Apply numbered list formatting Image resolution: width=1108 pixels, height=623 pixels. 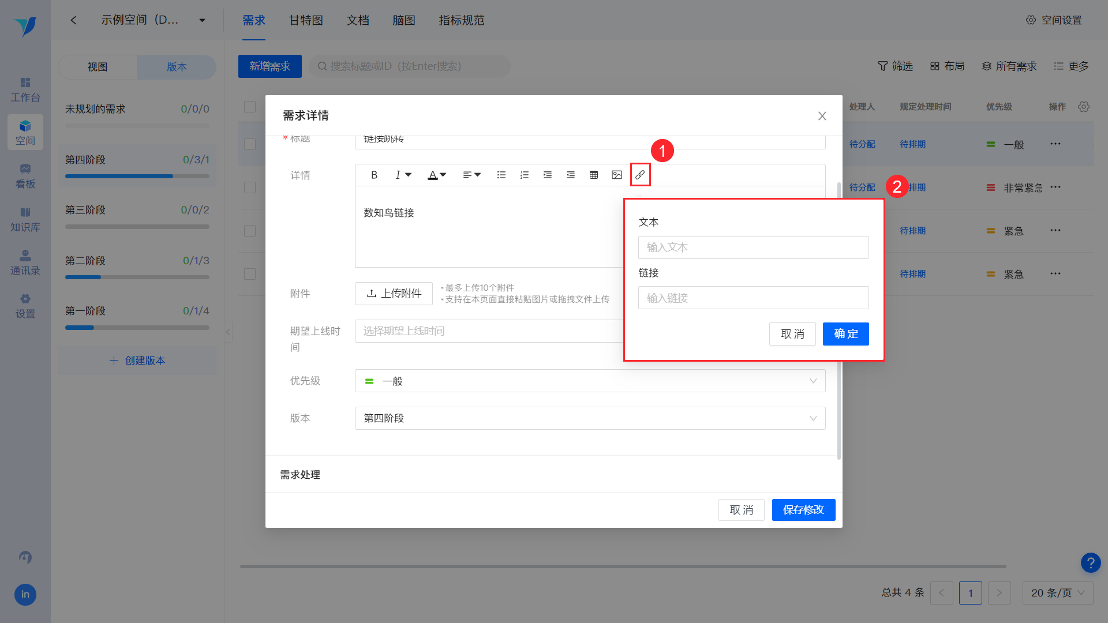[x=524, y=175]
